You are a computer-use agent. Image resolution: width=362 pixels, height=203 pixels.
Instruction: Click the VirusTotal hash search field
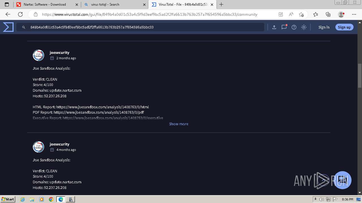point(140,27)
